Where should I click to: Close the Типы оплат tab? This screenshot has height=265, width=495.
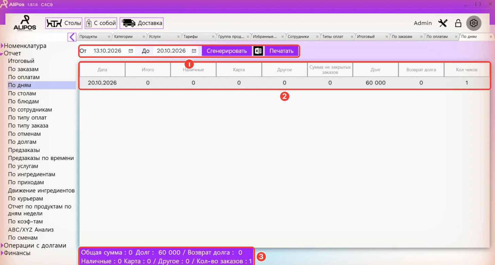[x=352, y=37]
